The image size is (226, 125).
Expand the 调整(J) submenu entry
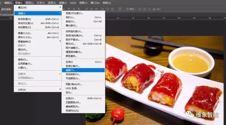[38, 13]
